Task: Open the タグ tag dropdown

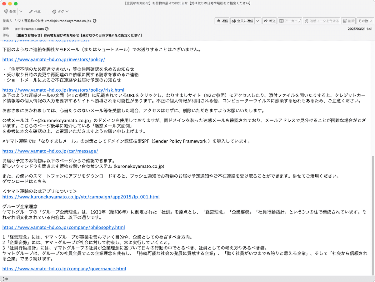Action: pyautogui.click(x=60, y=12)
